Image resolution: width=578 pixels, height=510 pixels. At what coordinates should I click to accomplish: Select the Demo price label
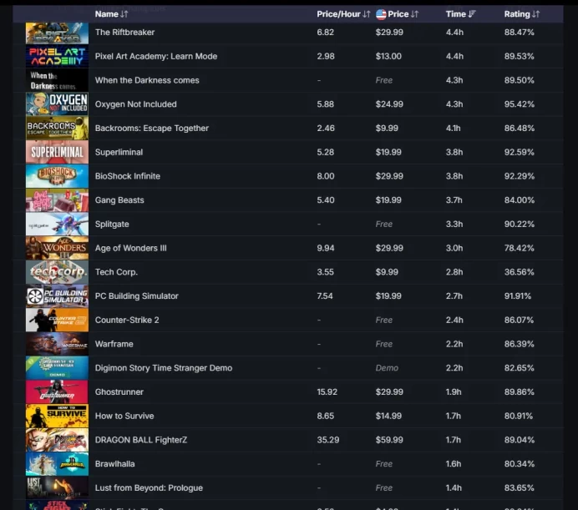(387, 368)
